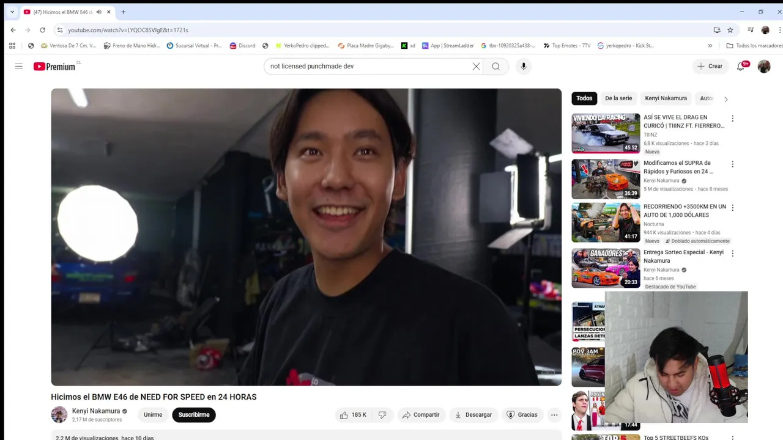Open the YouTube guide hamburger menu
783x440 pixels.
tap(19, 66)
